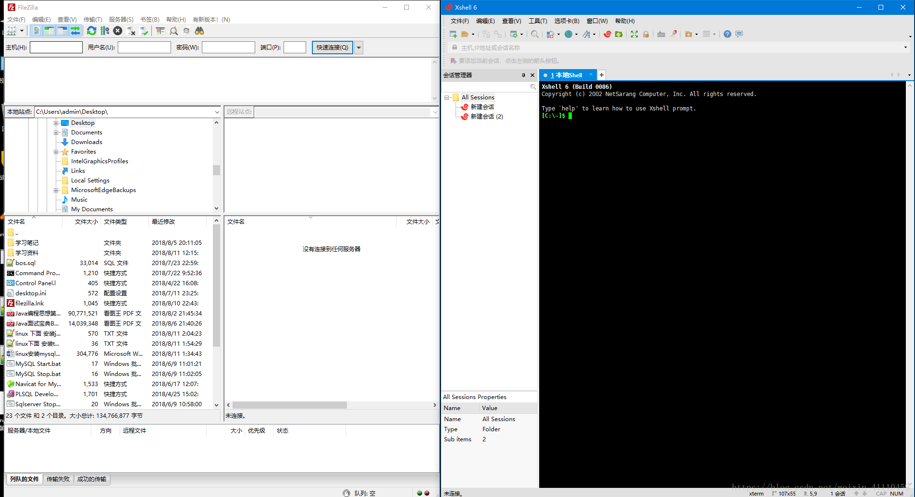The height and width of the screenshot is (497, 915).
Task: Select 新建会话 (2) in Xshell sessions
Action: 487,117
